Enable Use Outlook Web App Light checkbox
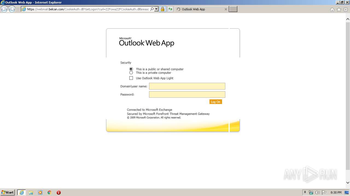The width and height of the screenshot is (350, 196). click(131, 78)
